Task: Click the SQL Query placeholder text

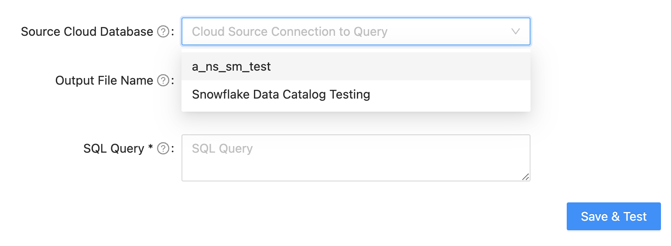Action: click(x=222, y=149)
